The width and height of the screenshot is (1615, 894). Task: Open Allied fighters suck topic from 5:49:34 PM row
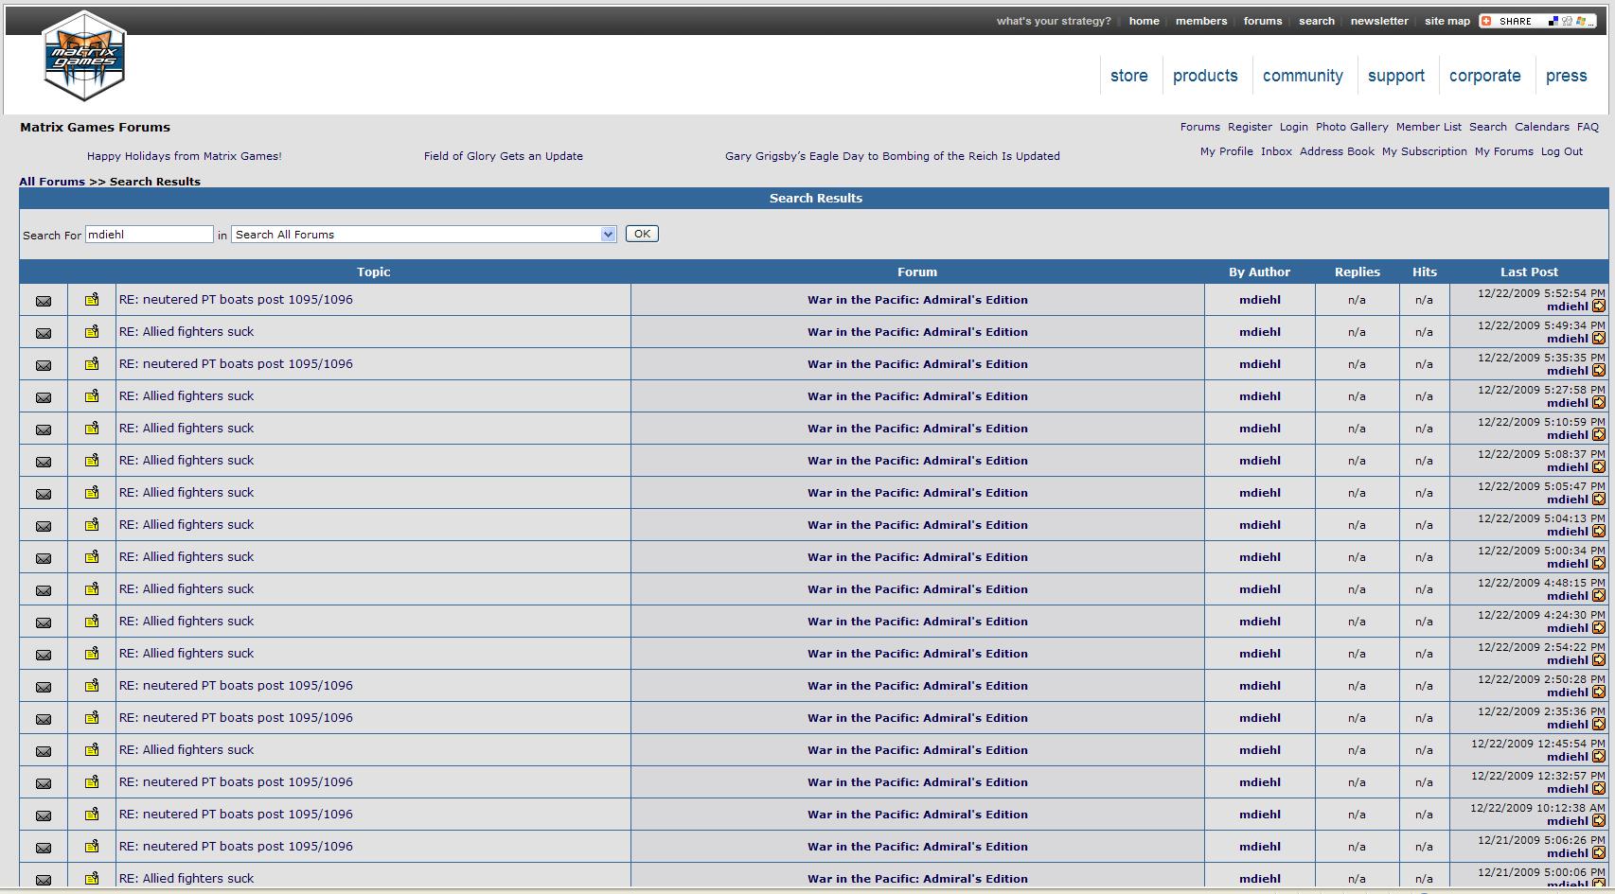pos(186,332)
